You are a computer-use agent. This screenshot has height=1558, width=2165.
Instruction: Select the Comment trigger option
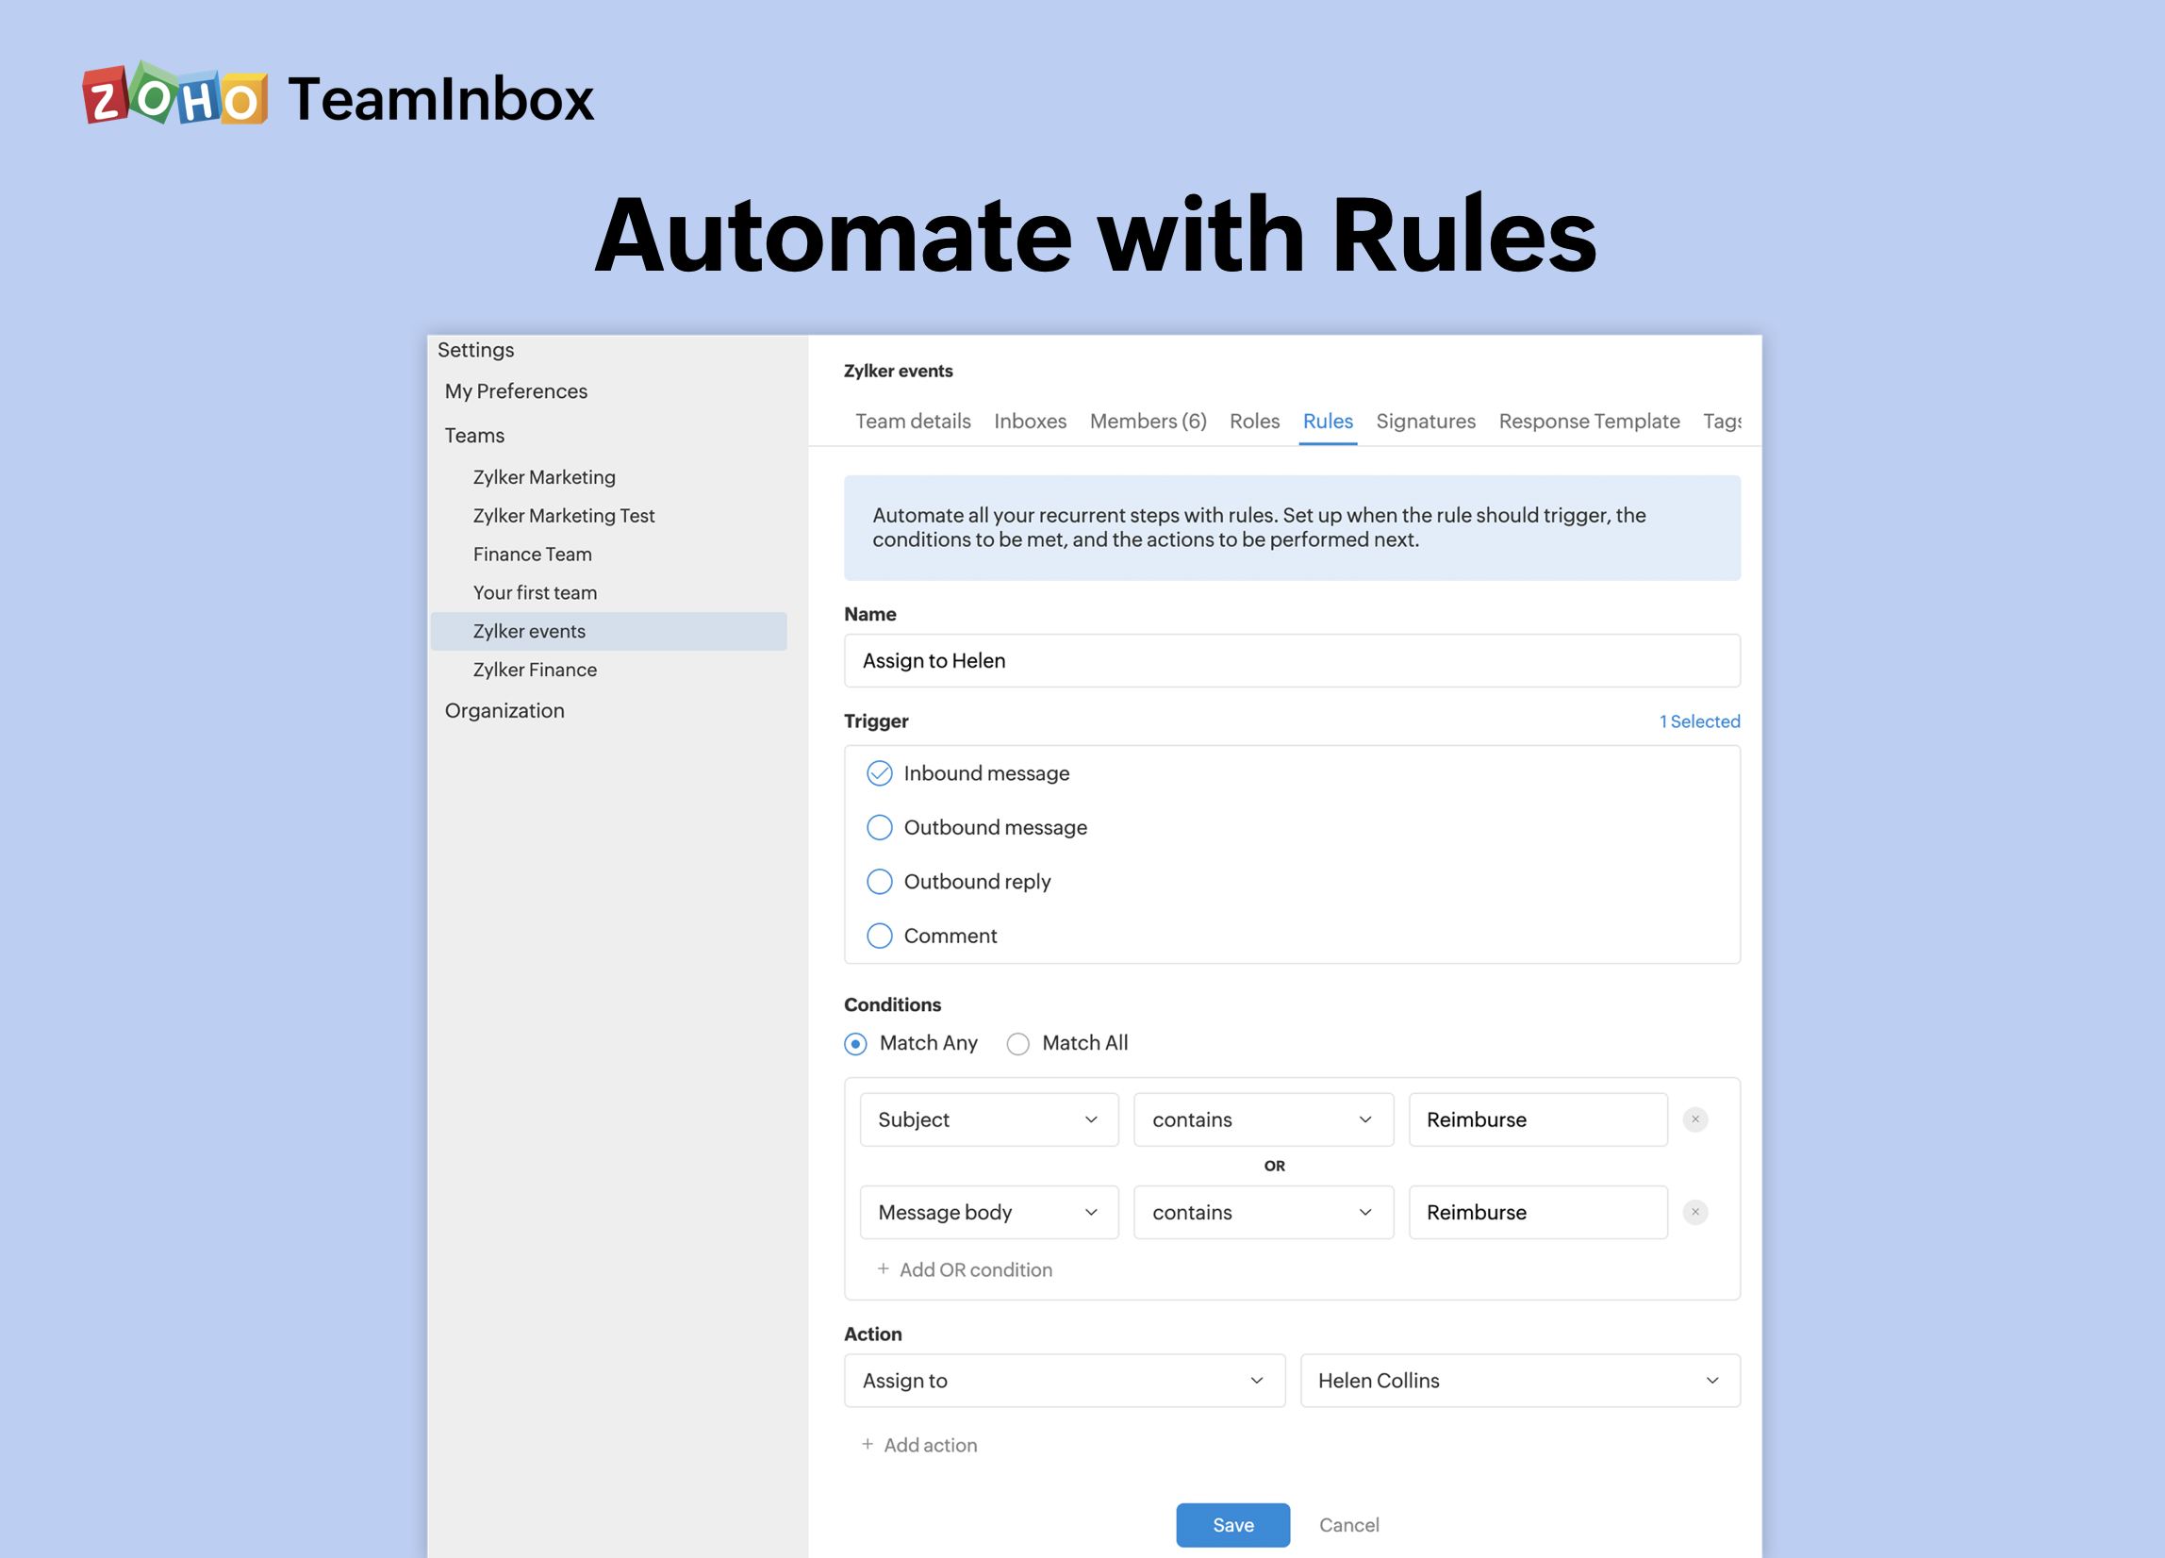[879, 936]
